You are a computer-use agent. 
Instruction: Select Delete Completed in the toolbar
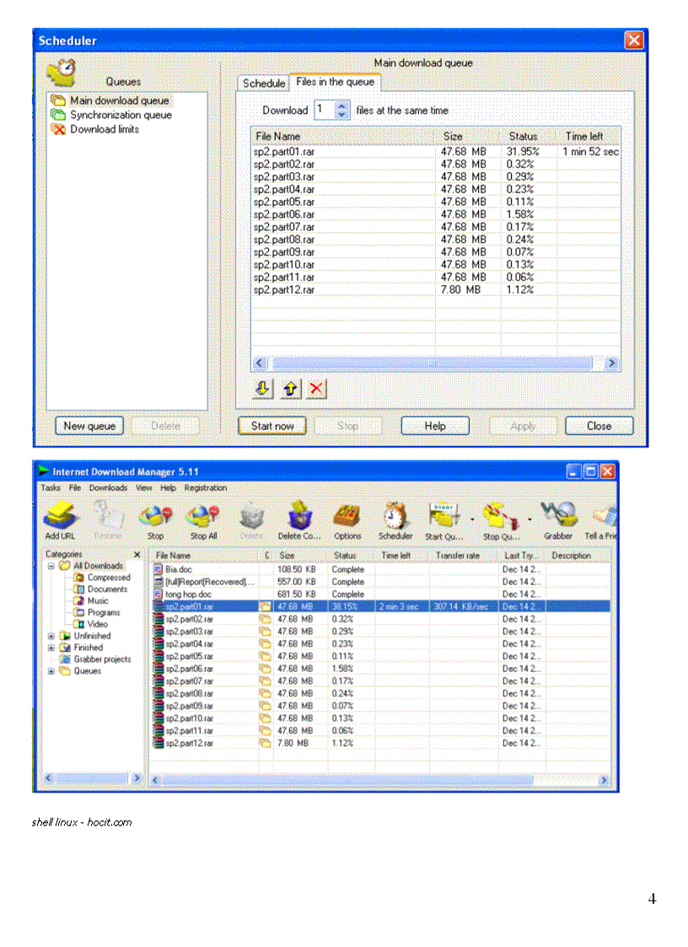point(299,517)
